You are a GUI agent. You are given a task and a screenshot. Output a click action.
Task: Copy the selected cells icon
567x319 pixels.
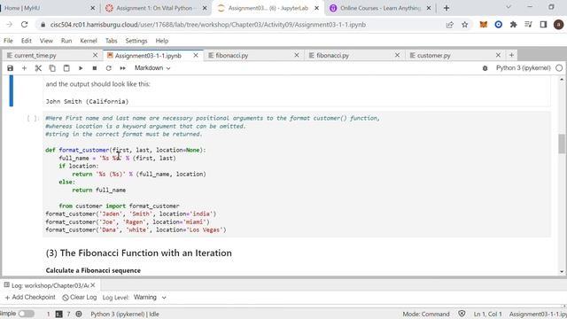[x=52, y=68]
